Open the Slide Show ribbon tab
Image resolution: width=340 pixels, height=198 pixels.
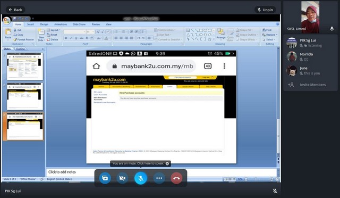point(79,24)
